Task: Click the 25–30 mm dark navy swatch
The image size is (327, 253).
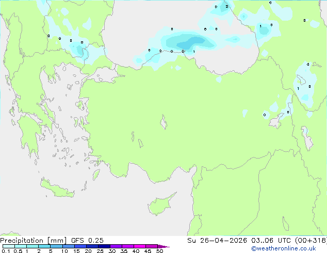Action: [x=104, y=246]
